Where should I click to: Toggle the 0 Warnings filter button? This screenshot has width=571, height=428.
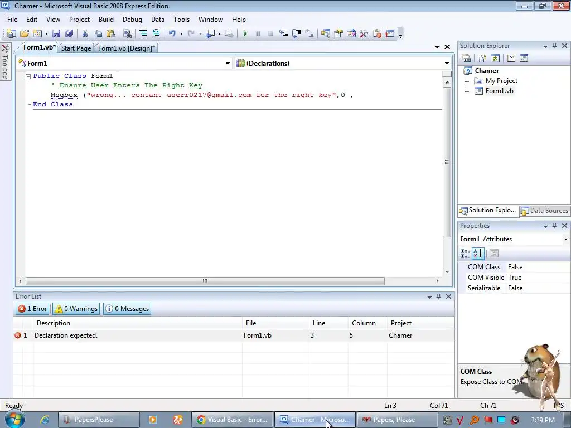point(76,309)
